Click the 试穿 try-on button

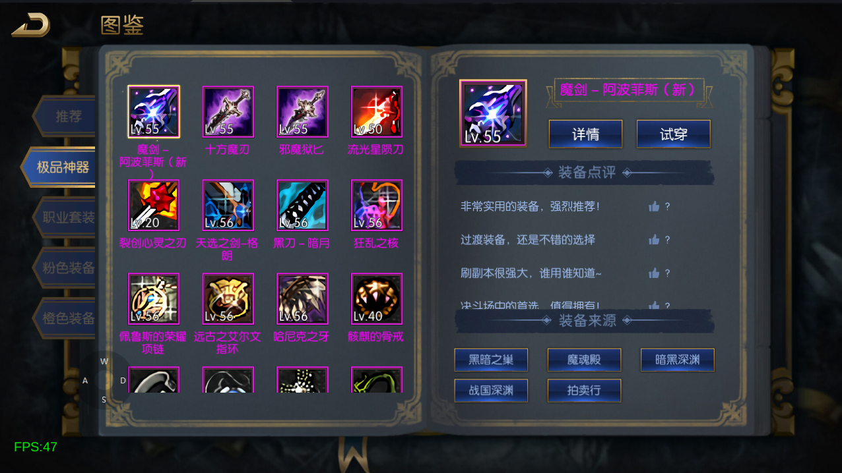click(x=674, y=134)
